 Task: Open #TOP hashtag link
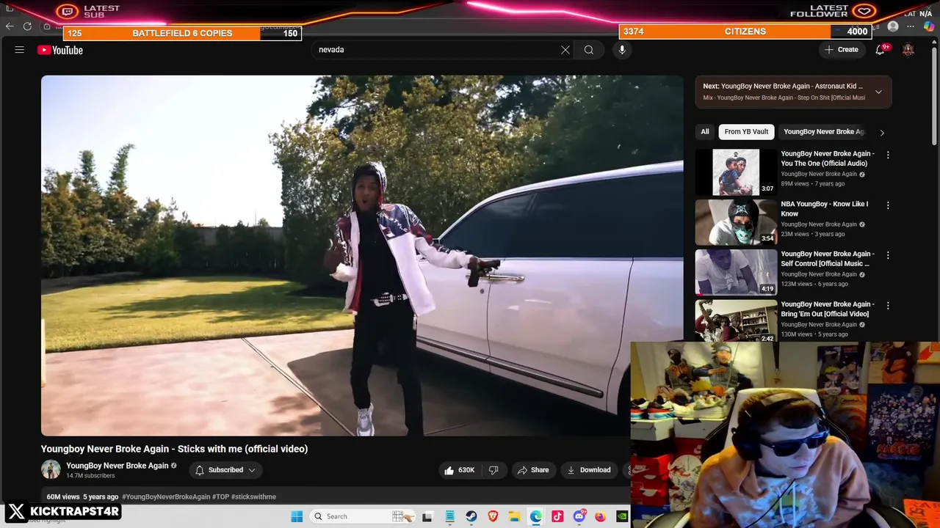tap(221, 497)
